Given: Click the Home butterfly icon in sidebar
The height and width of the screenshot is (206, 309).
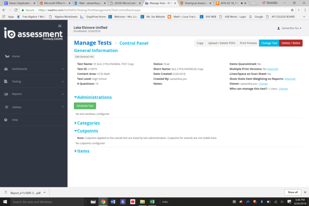Looking at the screenshot, I should tap(7, 56).
